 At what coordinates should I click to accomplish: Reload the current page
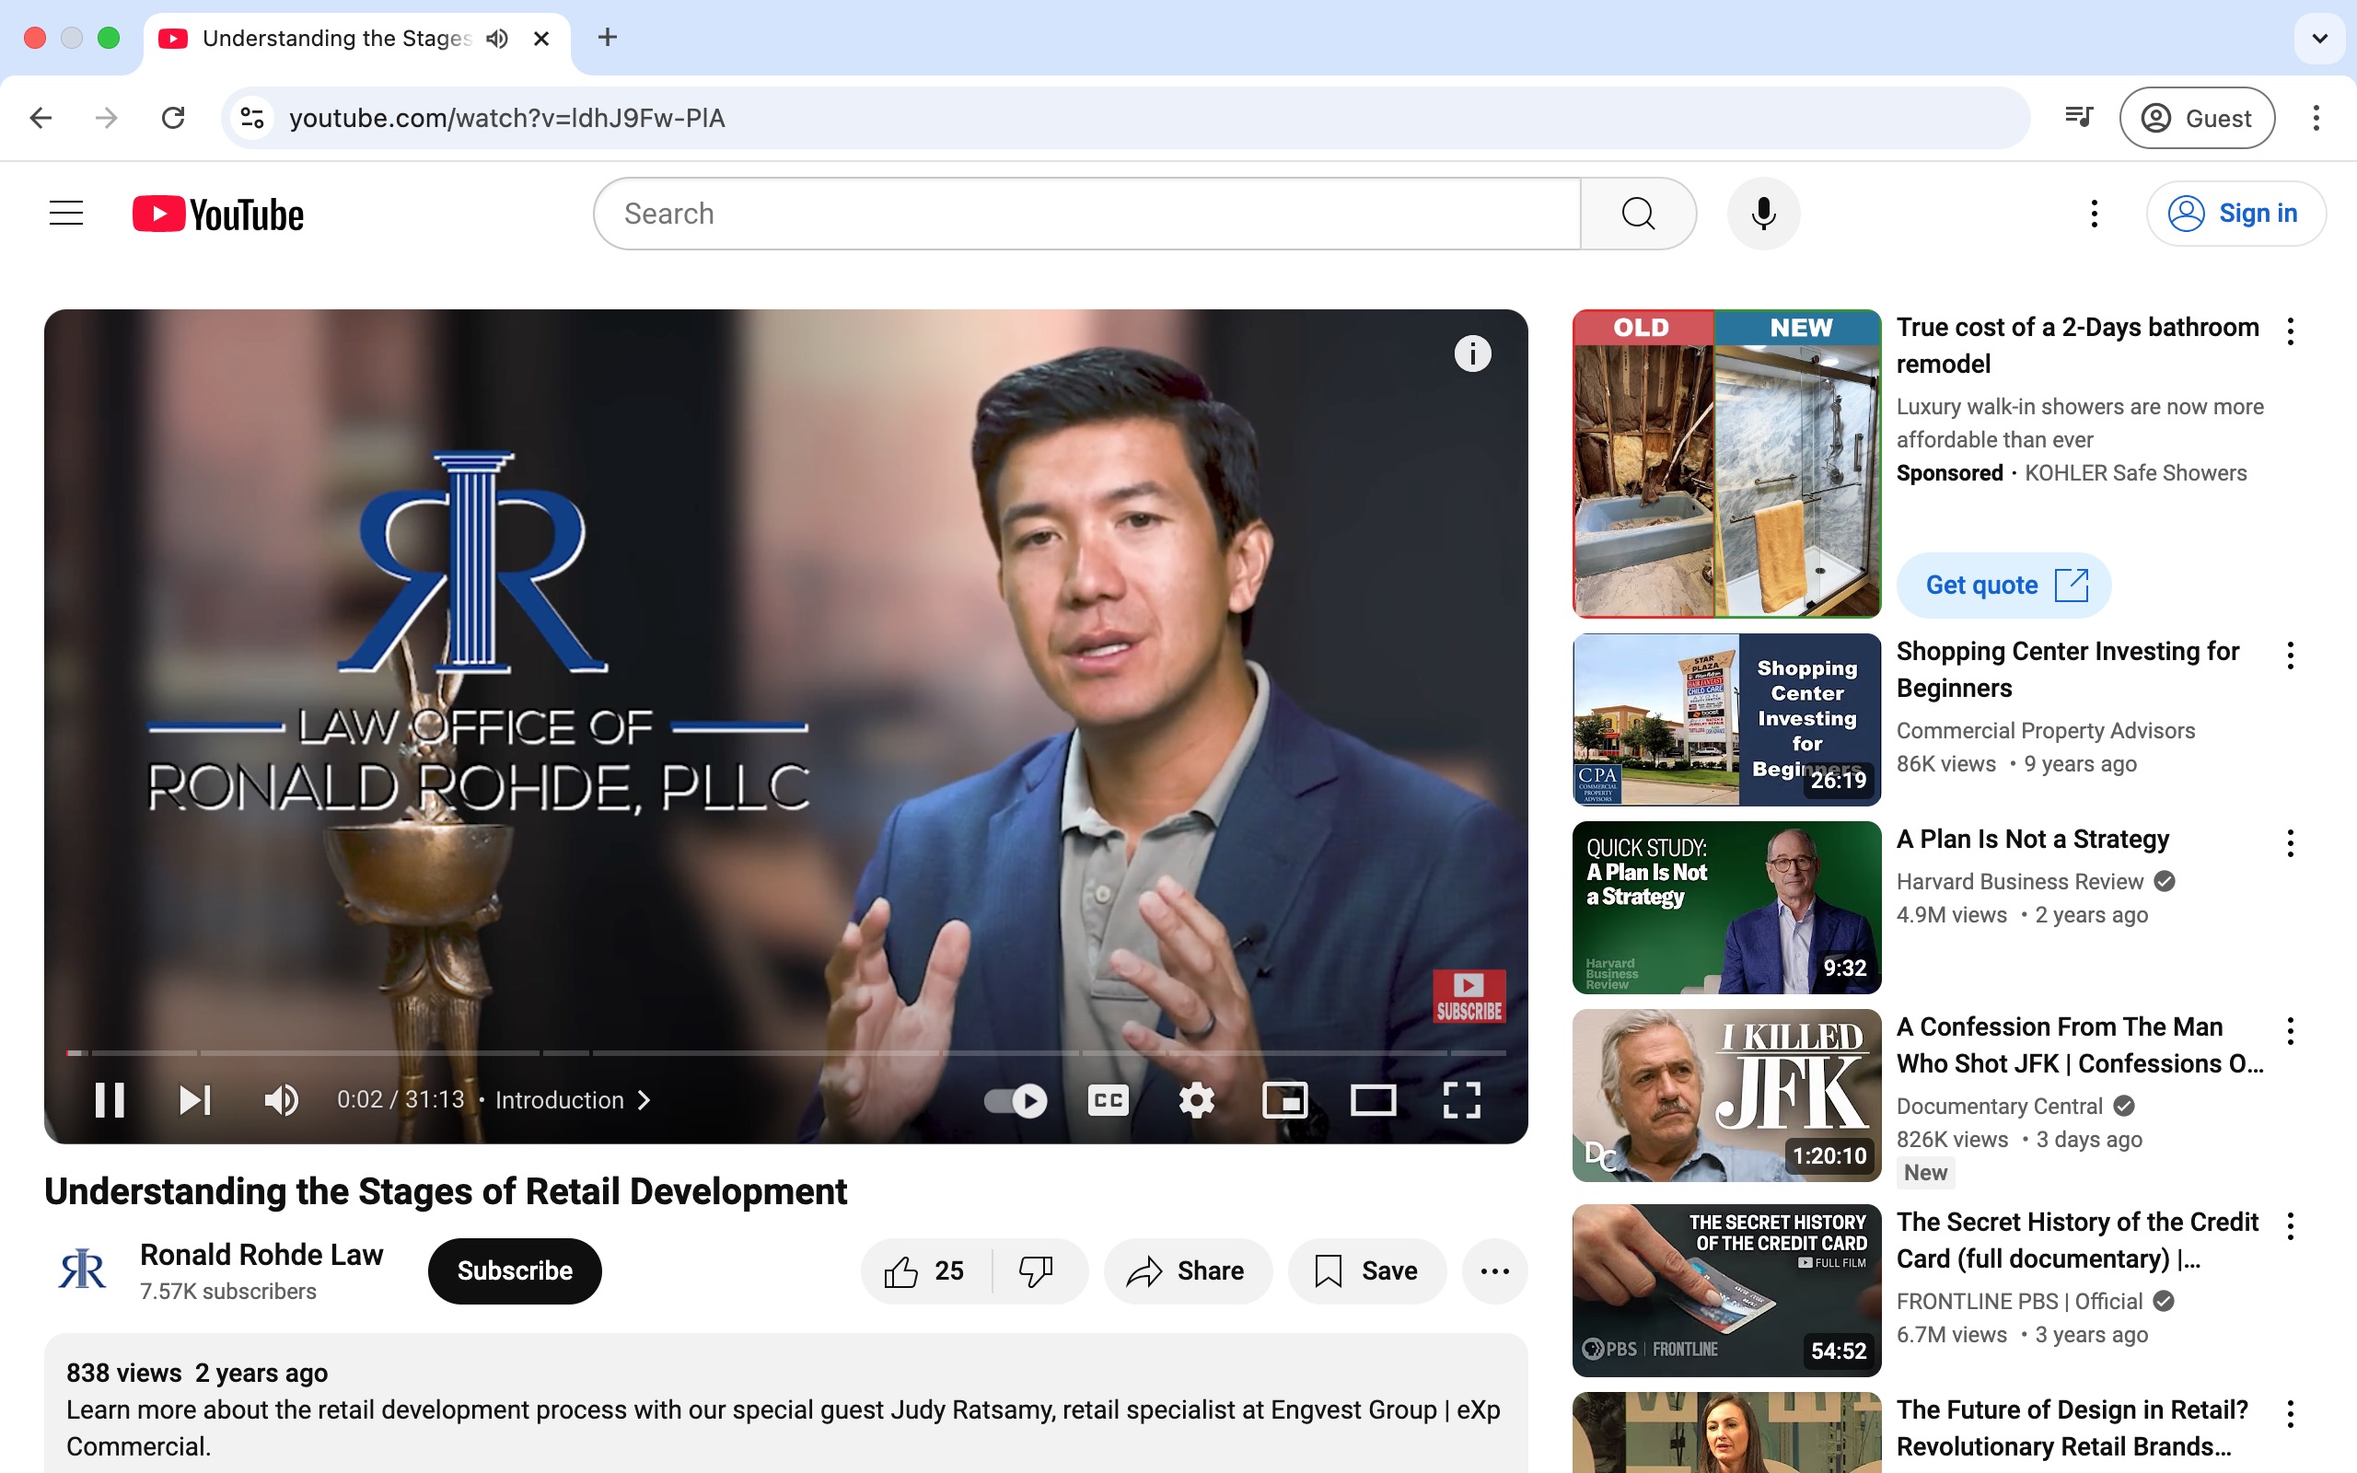tap(173, 118)
